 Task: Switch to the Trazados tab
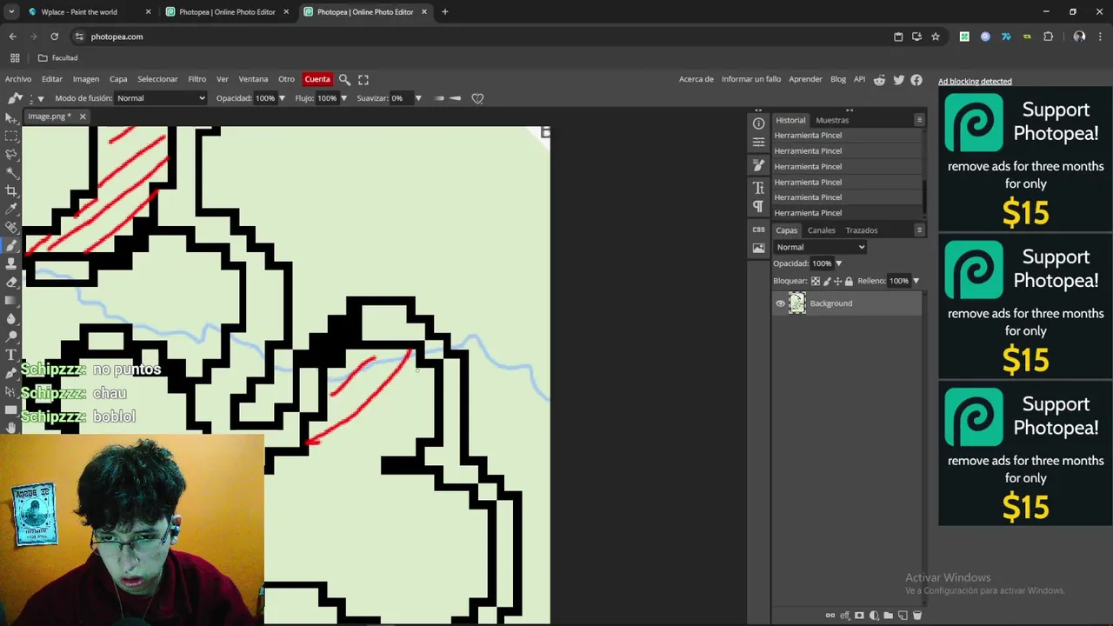tap(862, 230)
